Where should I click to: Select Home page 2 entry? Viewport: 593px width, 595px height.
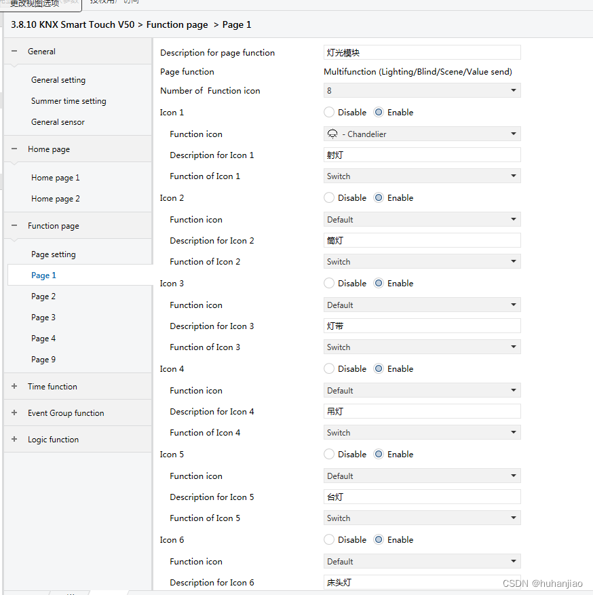(x=56, y=199)
